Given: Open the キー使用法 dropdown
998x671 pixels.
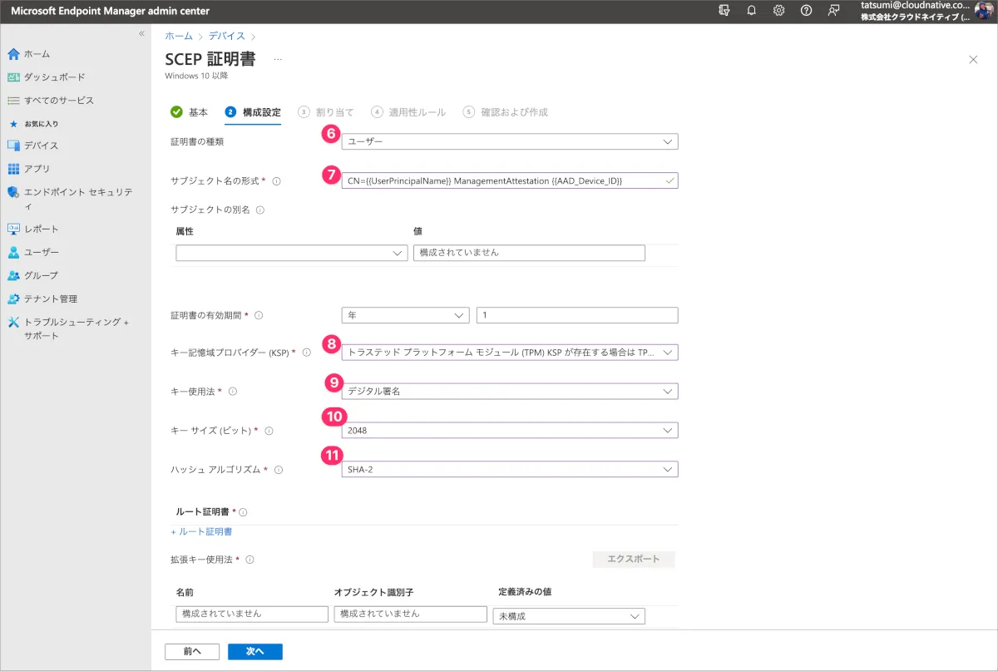Looking at the screenshot, I should click(509, 391).
